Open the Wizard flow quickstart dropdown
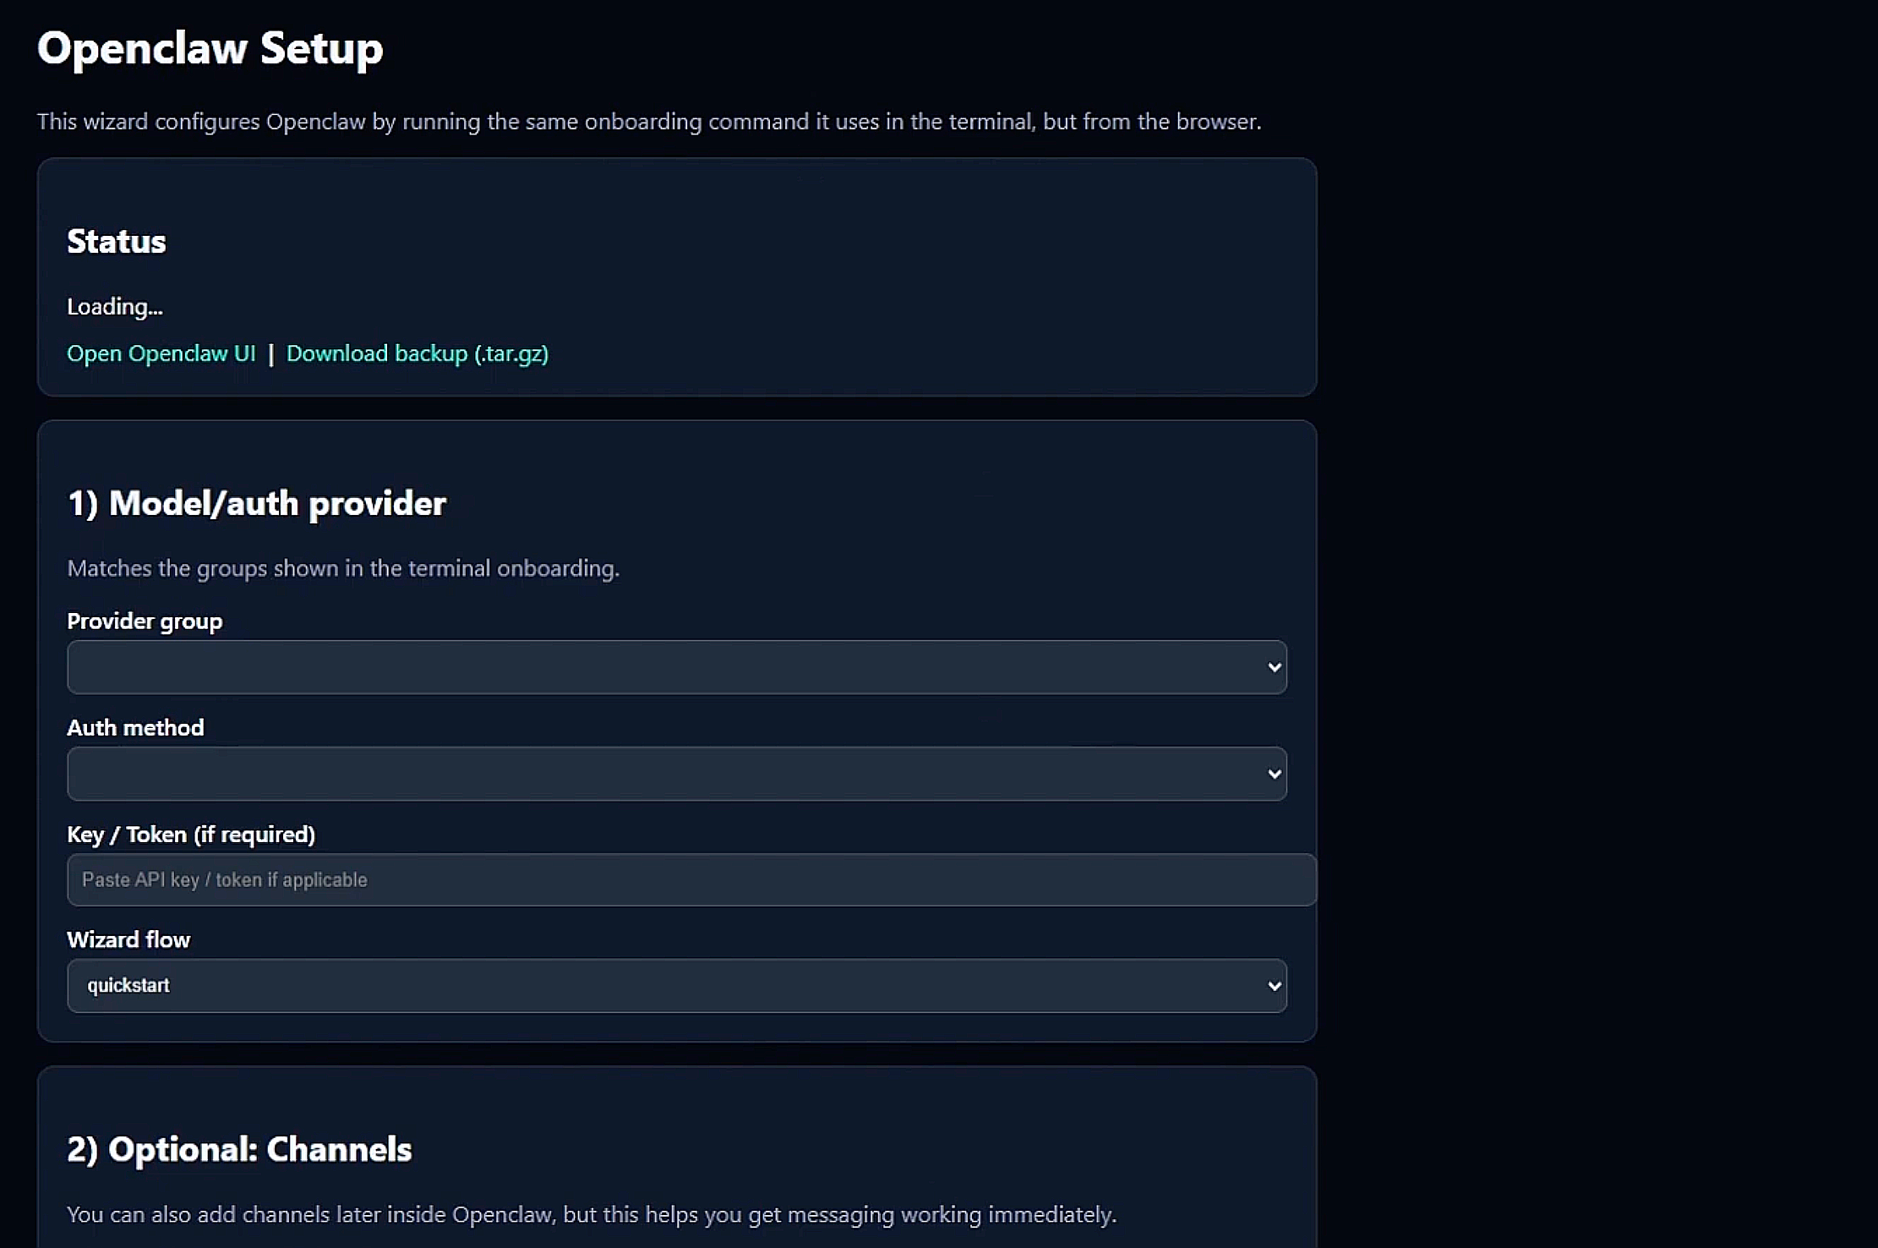 coord(676,986)
